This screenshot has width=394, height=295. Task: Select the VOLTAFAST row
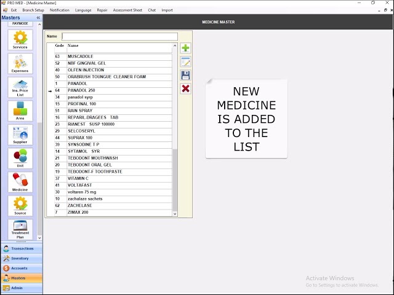[x=113, y=185]
